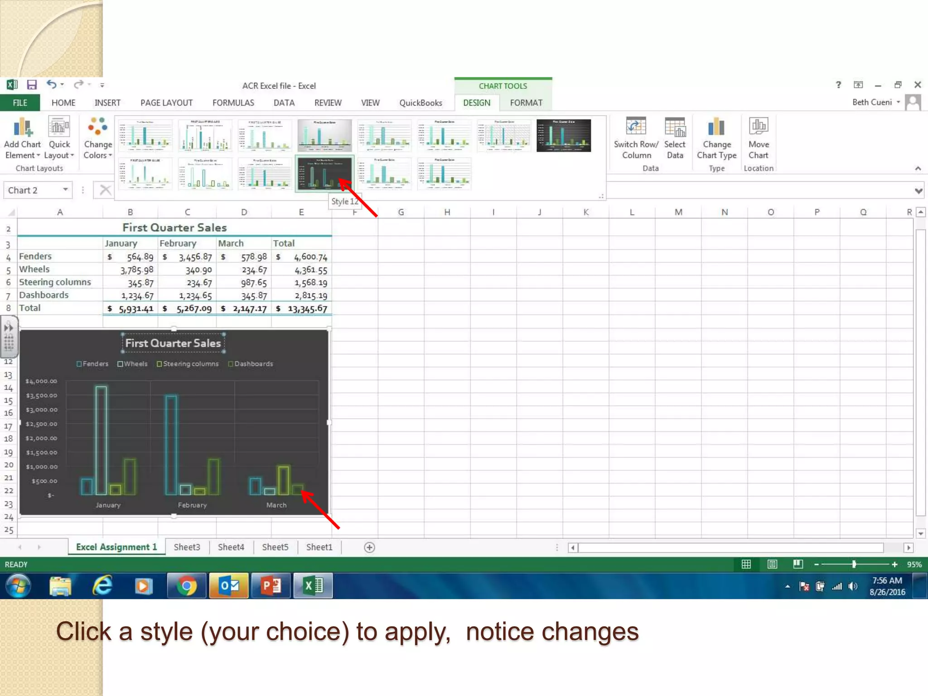Open the FORMAT ribbon tab
Image resolution: width=928 pixels, height=696 pixels.
[x=526, y=103]
